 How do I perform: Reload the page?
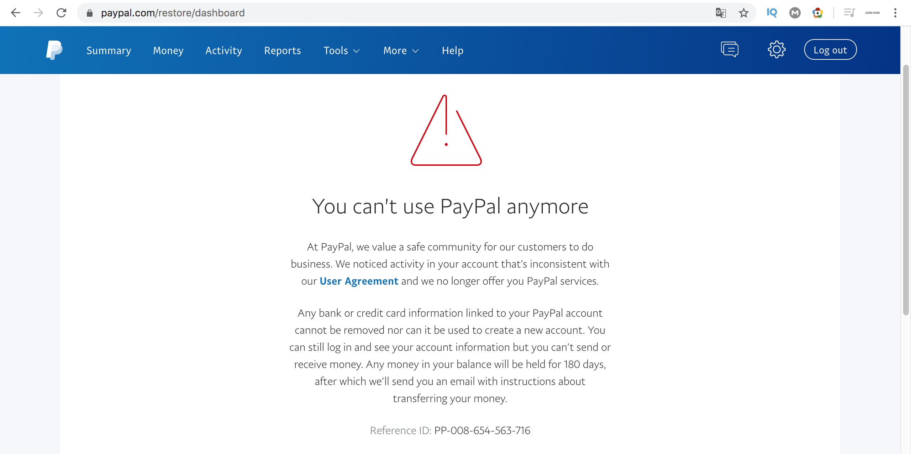pos(62,13)
